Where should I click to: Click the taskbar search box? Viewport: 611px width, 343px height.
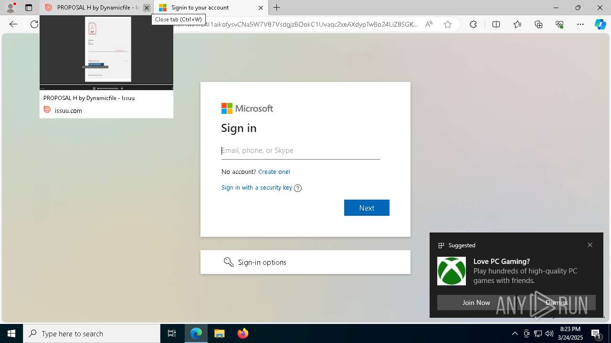pos(92,333)
